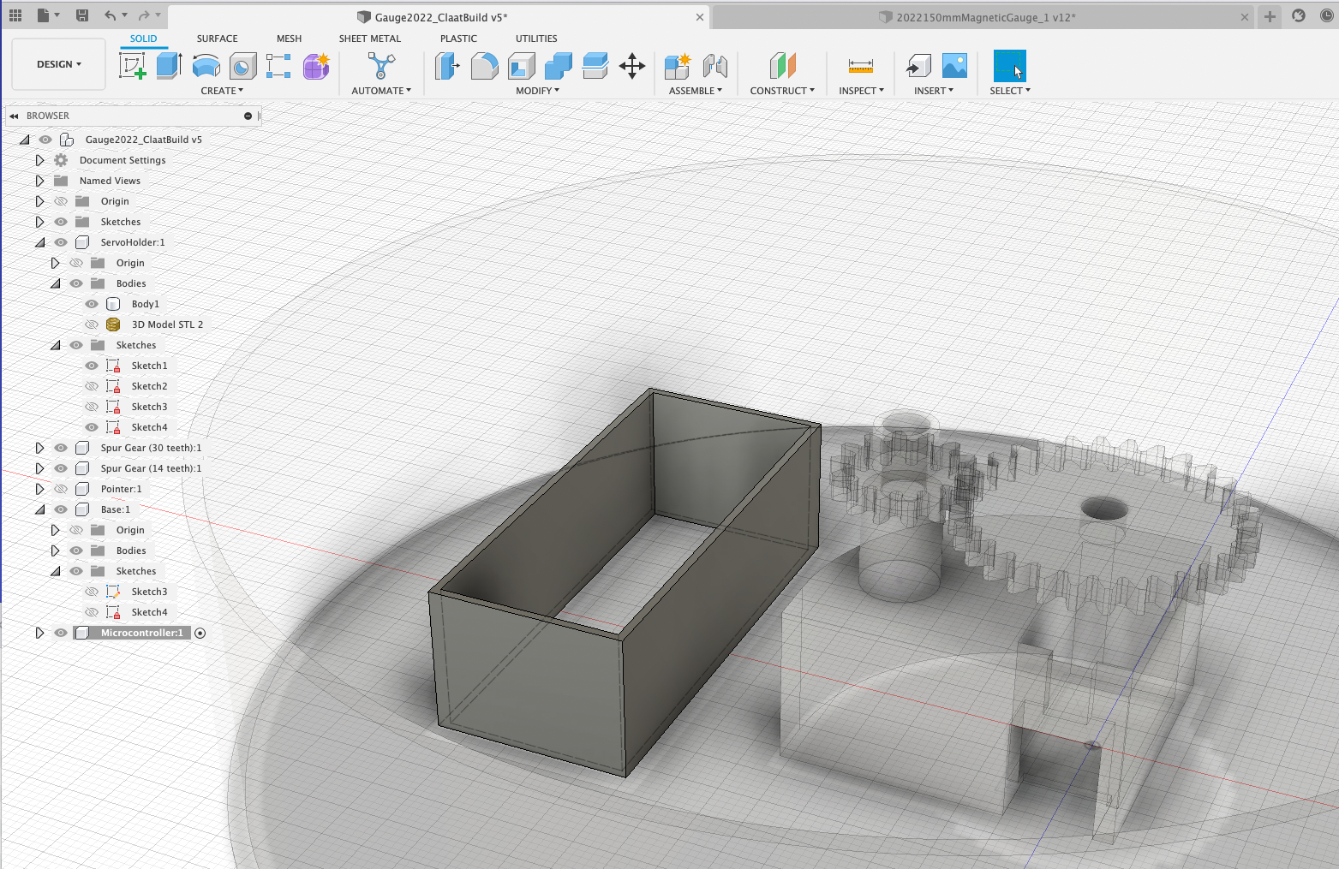
Task: Select the Offset Plane construct icon
Action: coord(782,66)
